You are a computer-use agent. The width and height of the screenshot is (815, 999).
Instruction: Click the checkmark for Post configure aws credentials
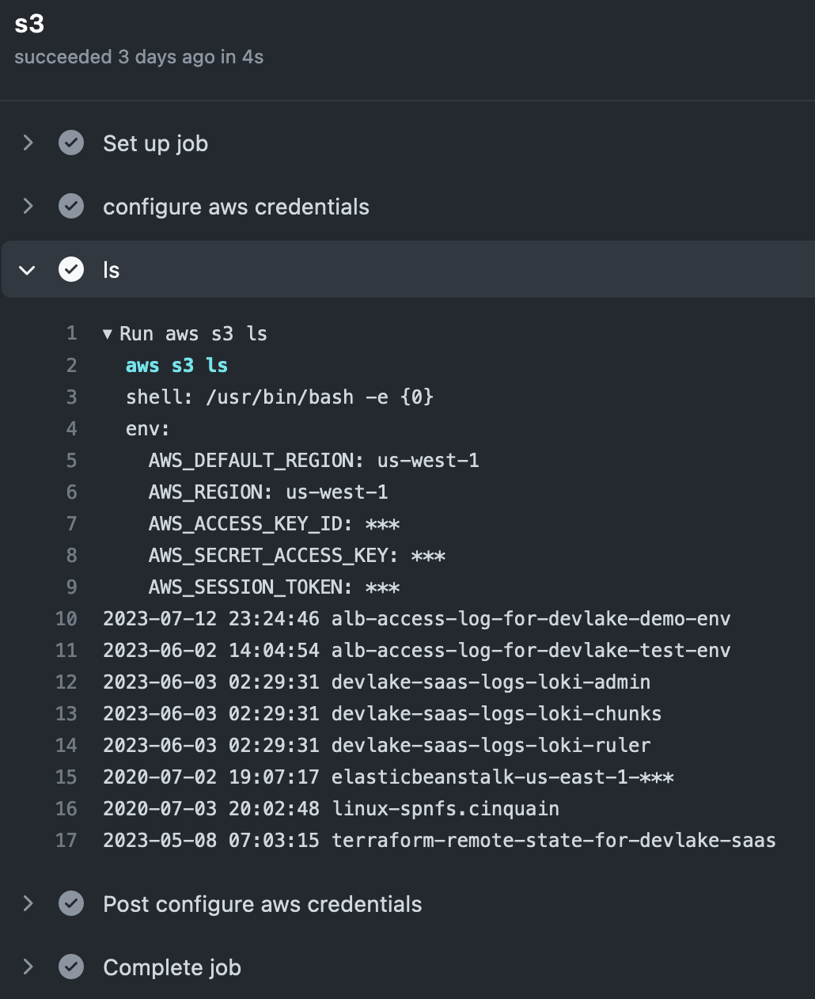tap(71, 903)
